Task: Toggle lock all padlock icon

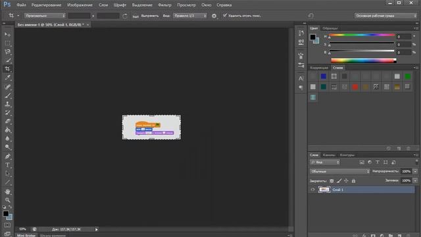Action: pyautogui.click(x=353, y=181)
